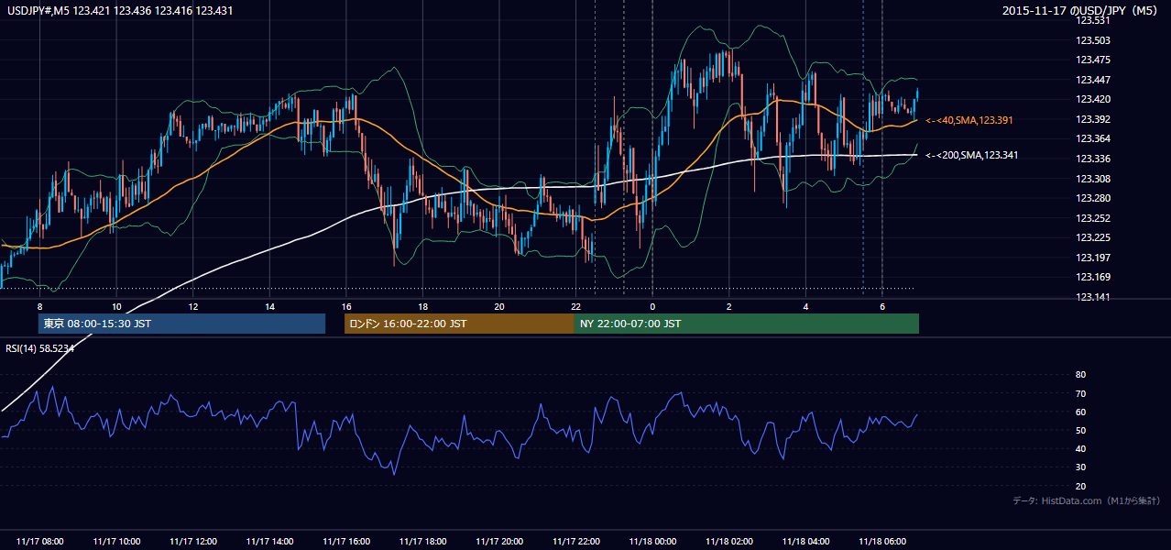Click price axis label 123.475
Viewport: 1171px width, 550px height.
[1092, 60]
